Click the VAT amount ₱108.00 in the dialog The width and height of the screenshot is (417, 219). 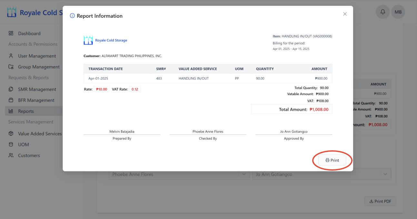322,101
